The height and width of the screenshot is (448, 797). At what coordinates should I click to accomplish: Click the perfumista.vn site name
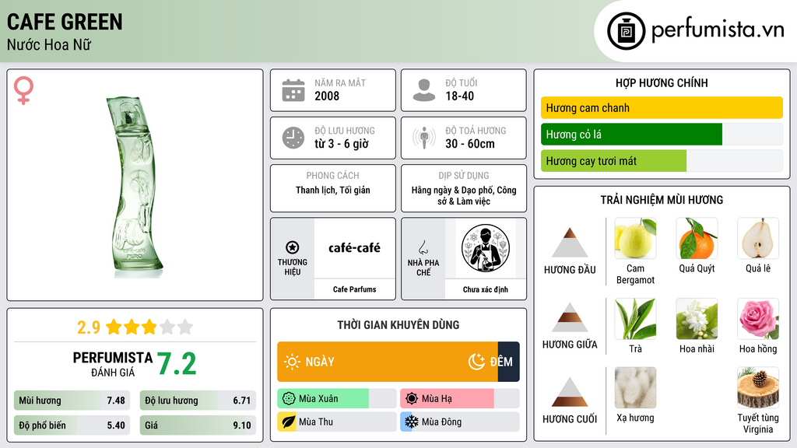tap(718, 30)
